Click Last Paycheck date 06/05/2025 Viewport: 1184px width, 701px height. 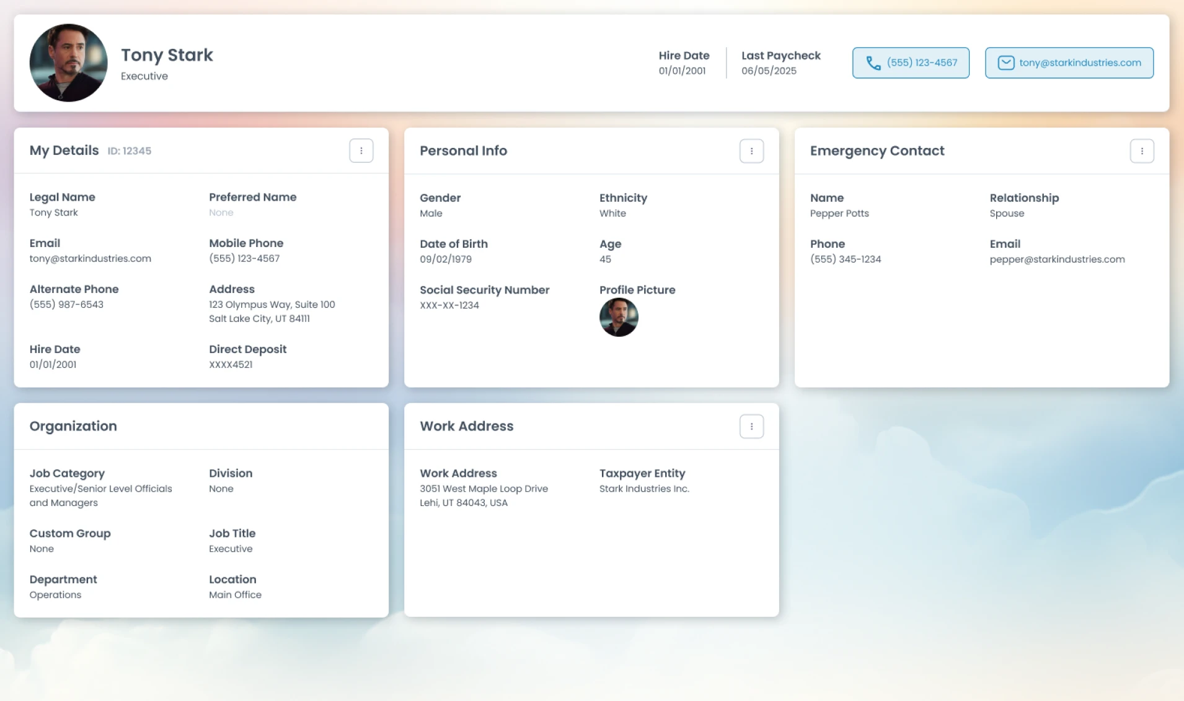click(x=769, y=71)
